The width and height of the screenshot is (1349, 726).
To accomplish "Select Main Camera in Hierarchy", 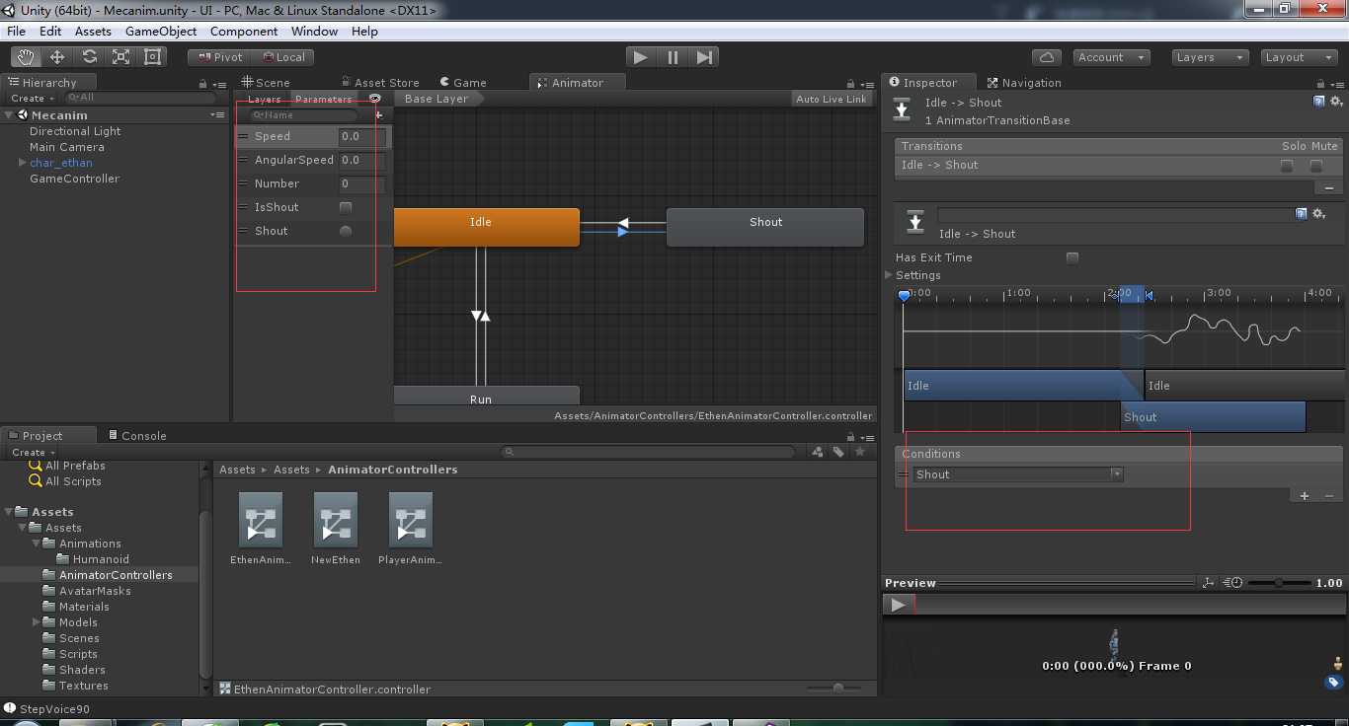I will (66, 147).
